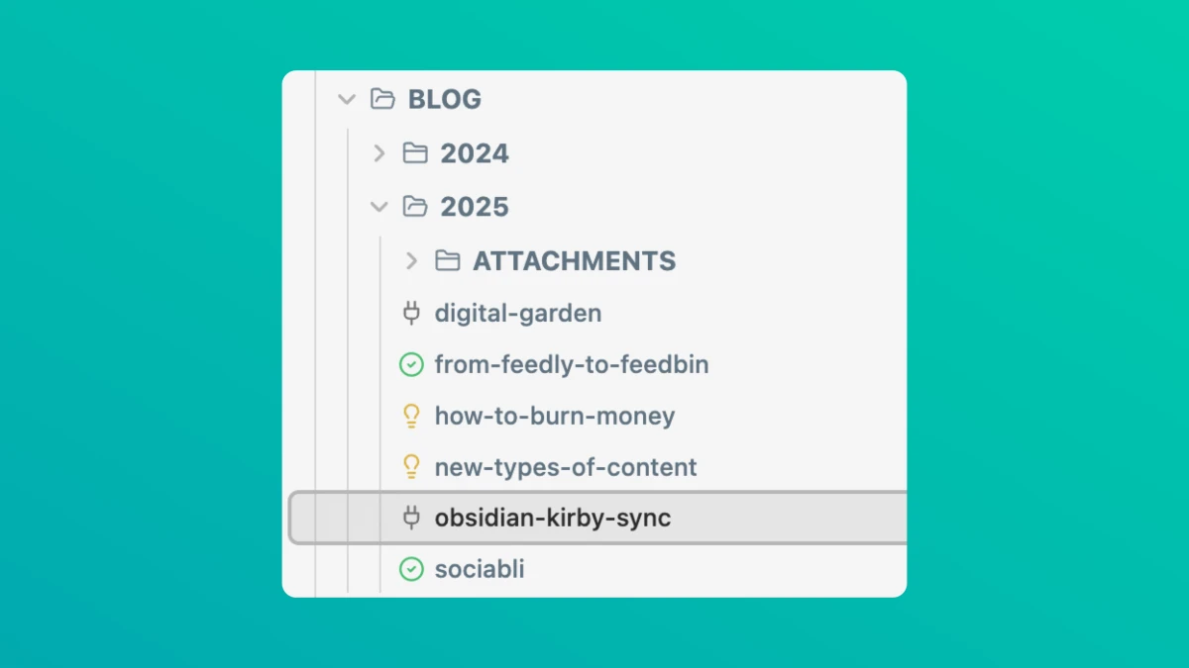This screenshot has width=1189, height=668.
Task: Click the green checkmark icon beside from-feedly-to-feedbin
Action: 411,365
